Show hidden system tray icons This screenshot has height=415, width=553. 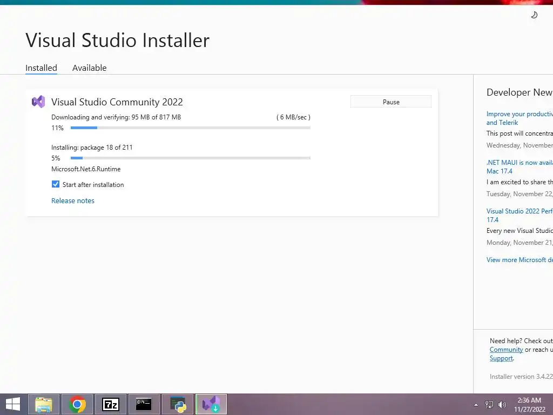click(476, 405)
